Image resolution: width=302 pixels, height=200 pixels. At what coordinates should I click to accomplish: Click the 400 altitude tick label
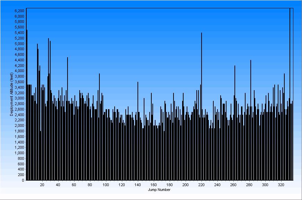21,169
